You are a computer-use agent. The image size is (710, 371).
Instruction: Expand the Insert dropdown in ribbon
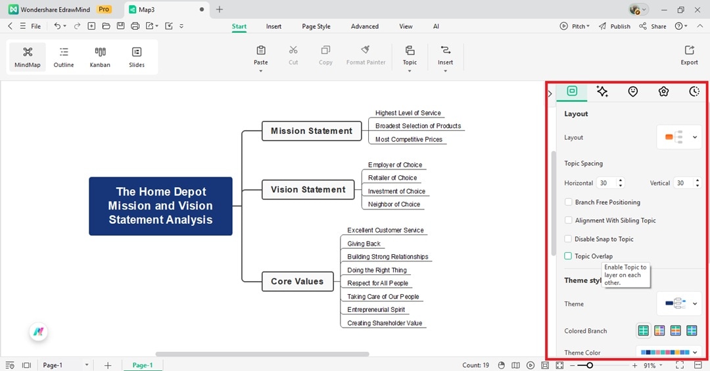pyautogui.click(x=445, y=71)
